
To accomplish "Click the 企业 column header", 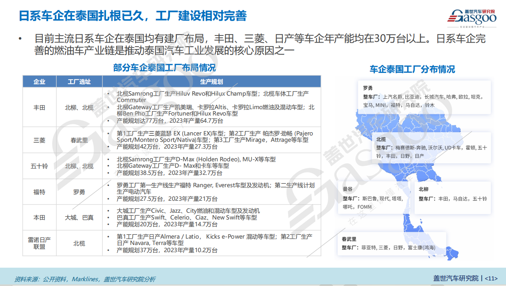I will (39, 82).
